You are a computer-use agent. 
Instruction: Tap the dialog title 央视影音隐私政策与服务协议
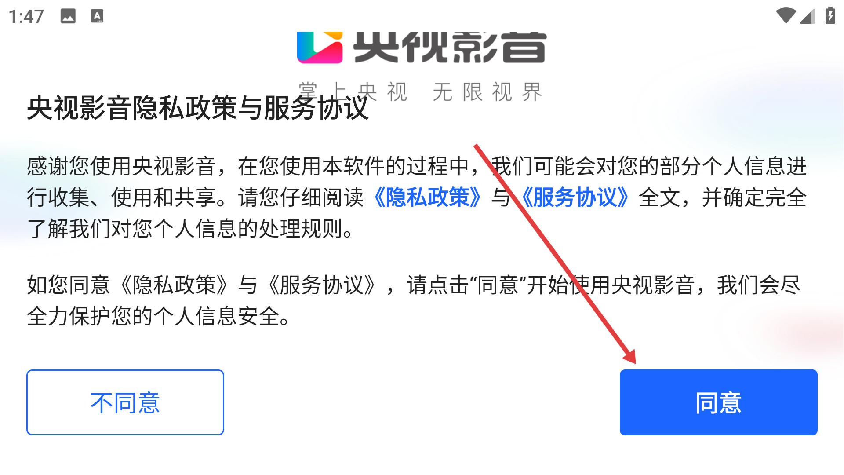coord(198,108)
